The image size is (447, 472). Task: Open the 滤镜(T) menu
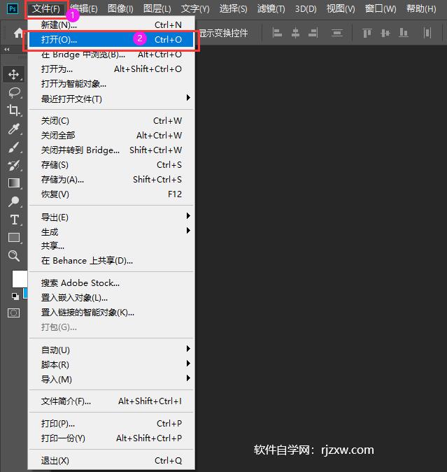(x=271, y=8)
